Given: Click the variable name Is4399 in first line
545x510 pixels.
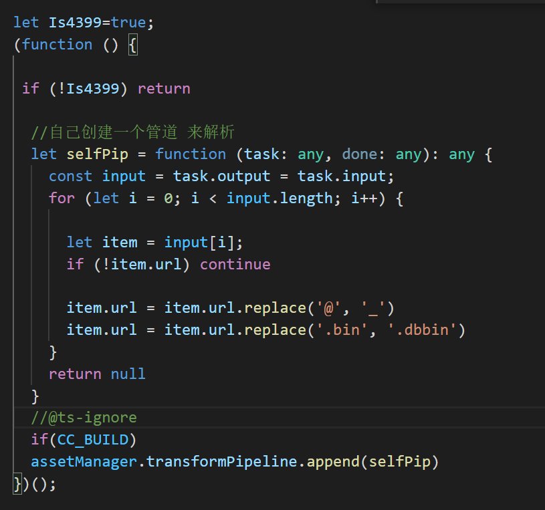Looking at the screenshot, I should coord(75,23).
